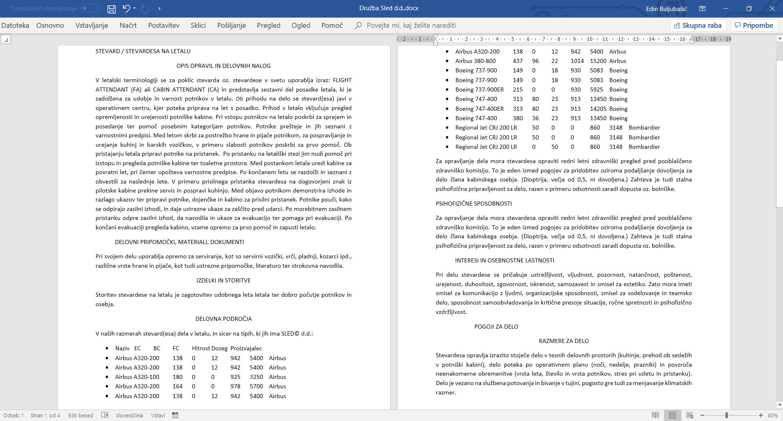Click heading 'OPIS OPRAVIL IN DELOVNIH NALOG'
The height and width of the screenshot is (421, 783).
[x=223, y=66]
